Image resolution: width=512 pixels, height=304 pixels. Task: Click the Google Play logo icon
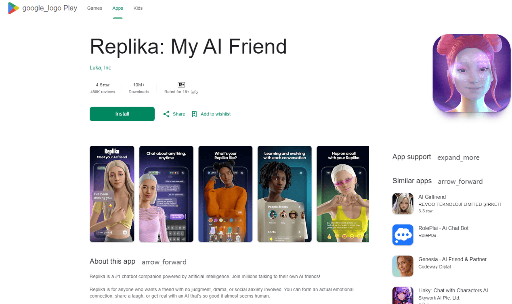pos(13,8)
